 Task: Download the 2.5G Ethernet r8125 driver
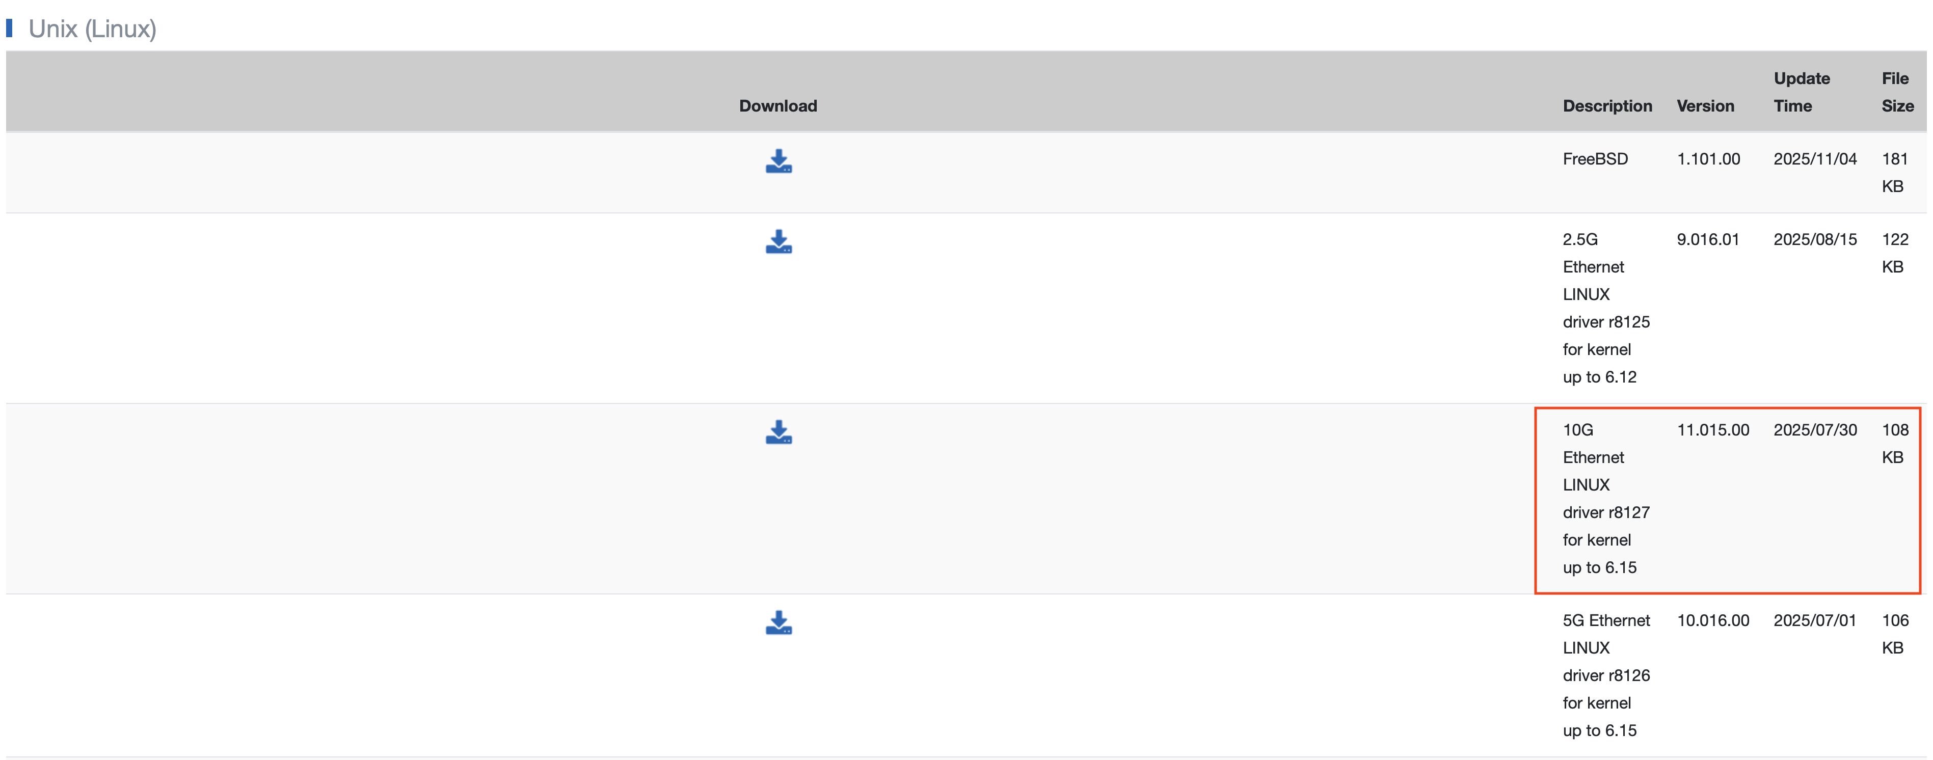point(778,241)
